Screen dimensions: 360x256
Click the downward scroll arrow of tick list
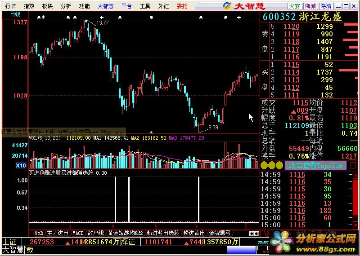coord(355,225)
